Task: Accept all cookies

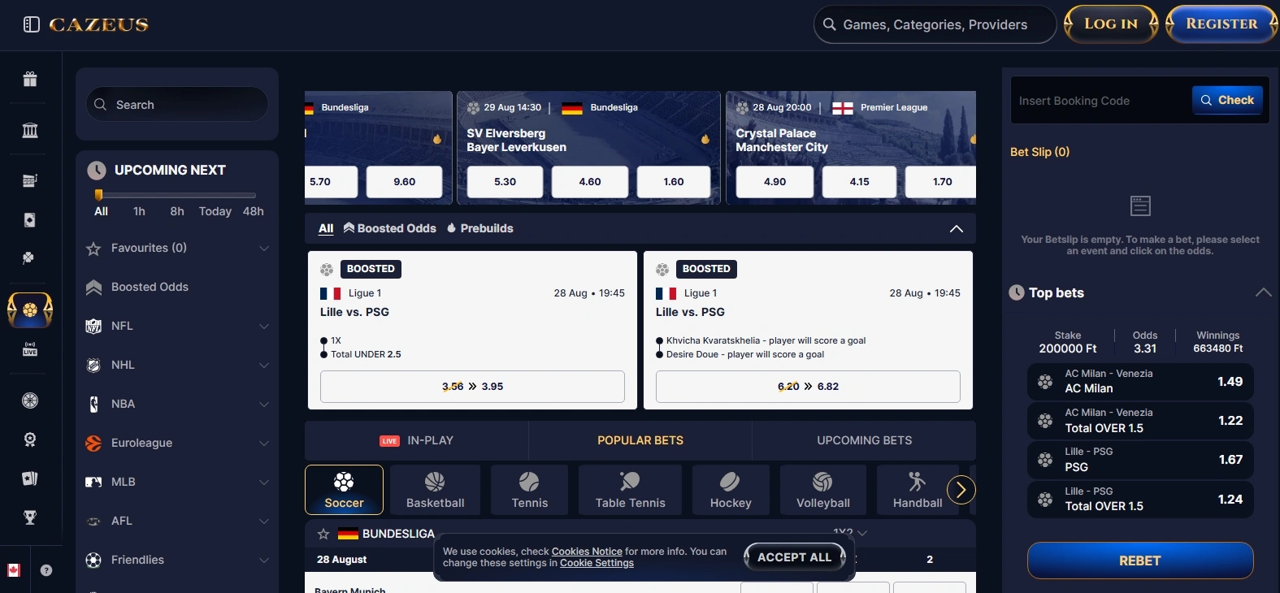Action: coord(795,557)
